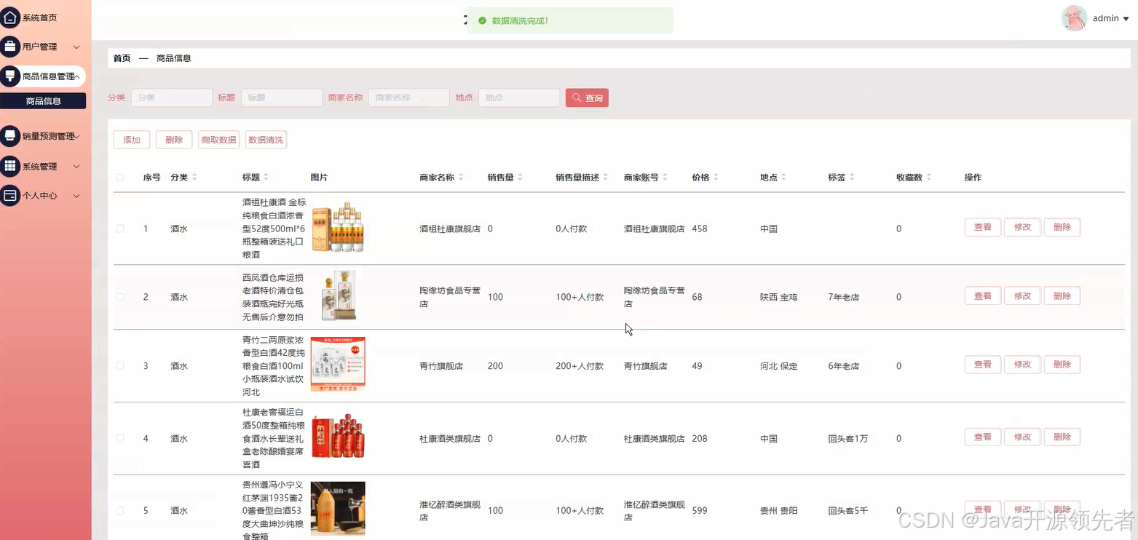
Task: Click 查看 for the 酒祖杜康旗舰店 row
Action: (983, 227)
